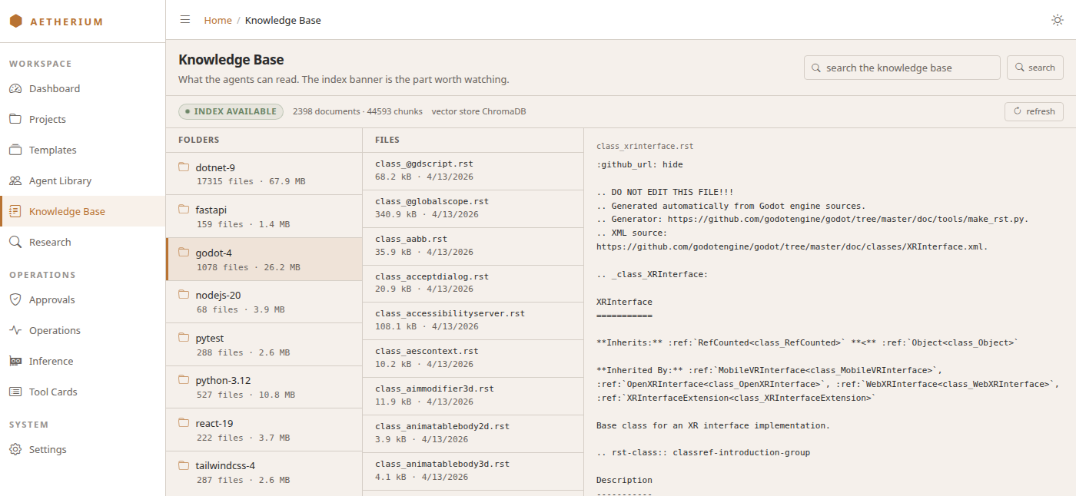Switch theme with the sun icon
The height and width of the screenshot is (496, 1076).
coord(1058,20)
